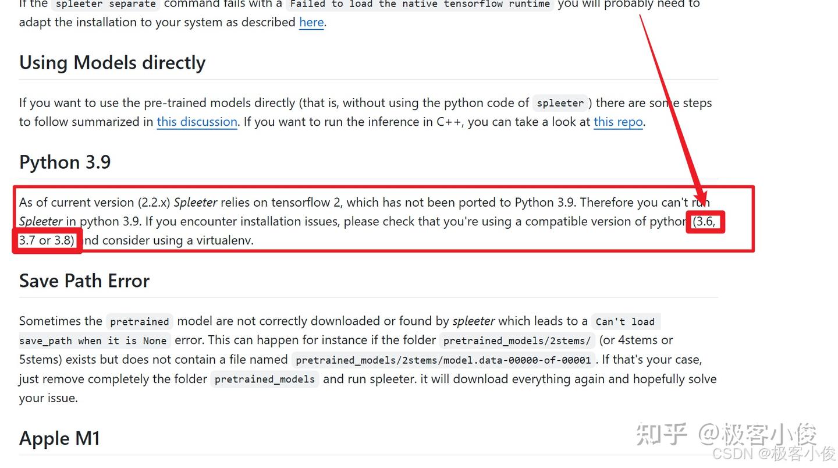Click 'save_path when it is None' code
838x468 pixels.
click(x=93, y=341)
